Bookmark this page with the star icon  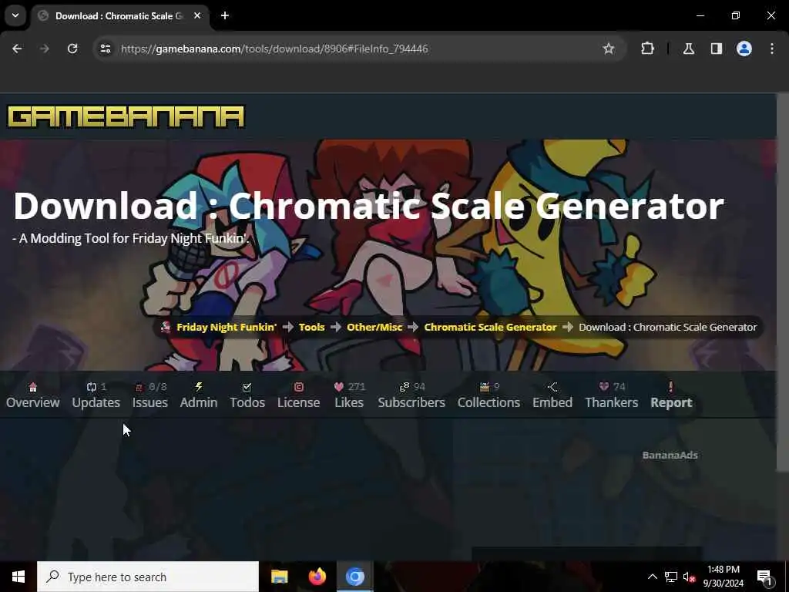coord(609,49)
